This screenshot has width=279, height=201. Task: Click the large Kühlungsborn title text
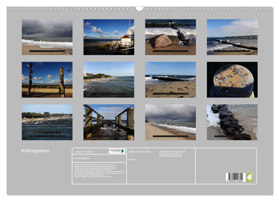click(x=35, y=151)
